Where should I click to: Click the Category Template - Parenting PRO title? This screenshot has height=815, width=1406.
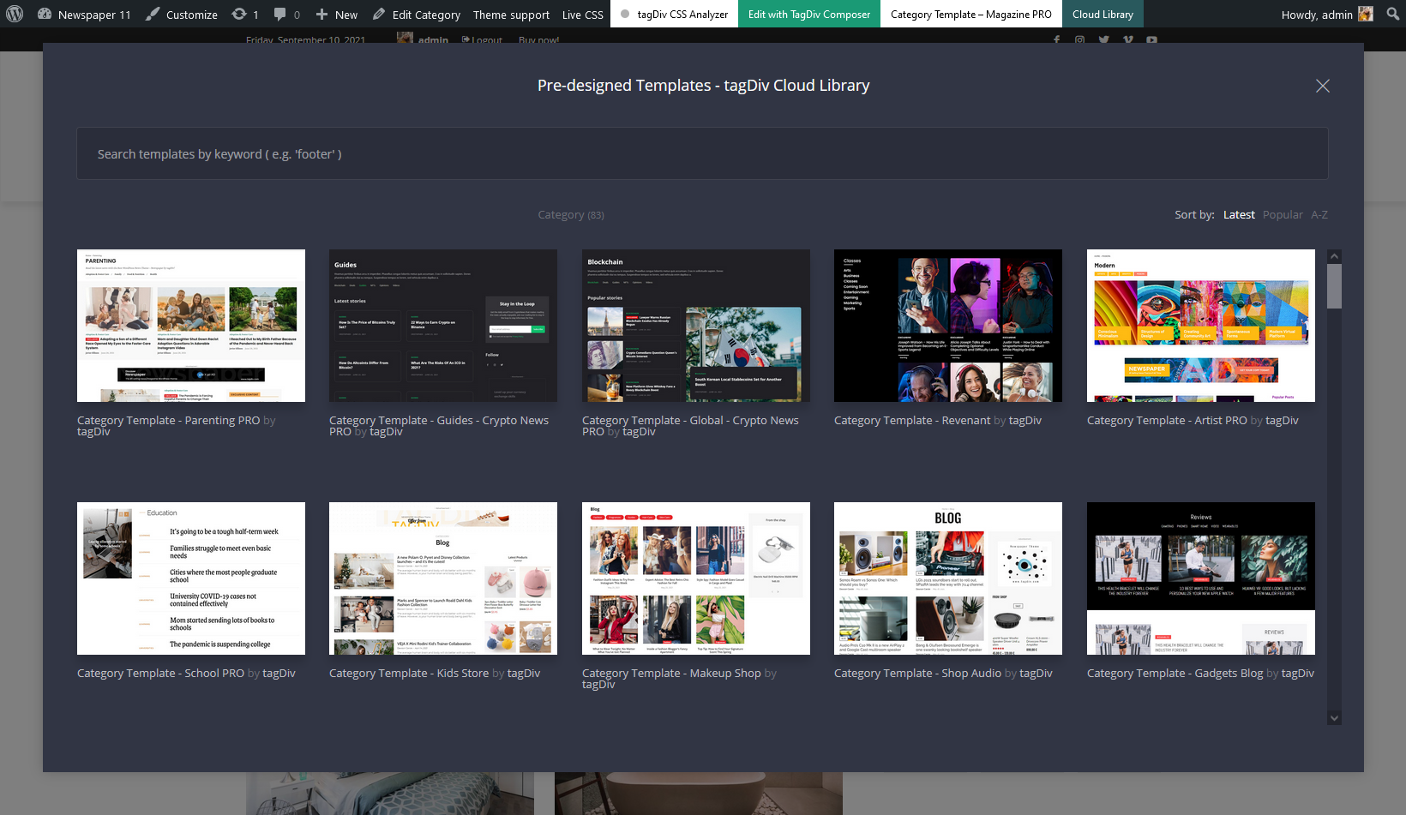coord(168,420)
